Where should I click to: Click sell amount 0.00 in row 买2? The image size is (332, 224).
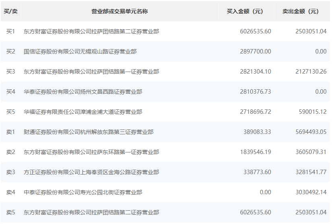tap(321, 51)
